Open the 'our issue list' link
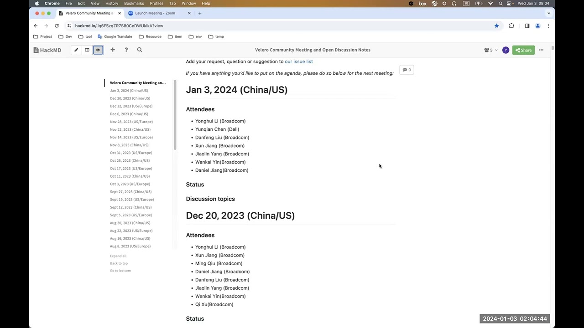This screenshot has height=328, width=584. (x=299, y=61)
